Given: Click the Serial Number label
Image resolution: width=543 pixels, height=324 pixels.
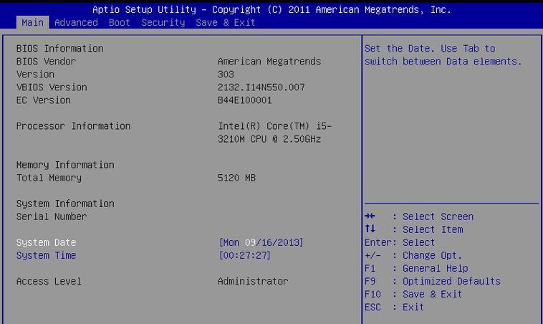Looking at the screenshot, I should click(52, 216).
